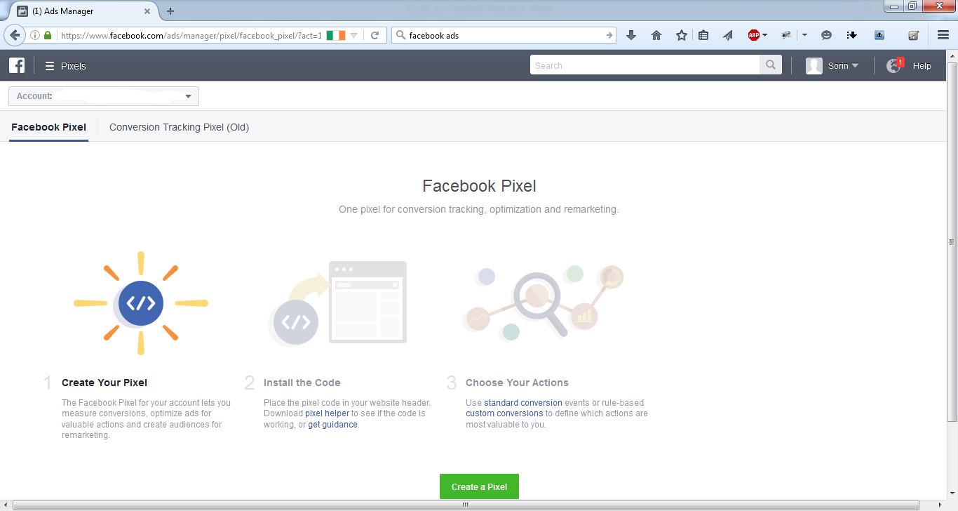Viewport: 958px width, 511px height.
Task: Expand the fly extension dropdown arrow
Action: [804, 35]
